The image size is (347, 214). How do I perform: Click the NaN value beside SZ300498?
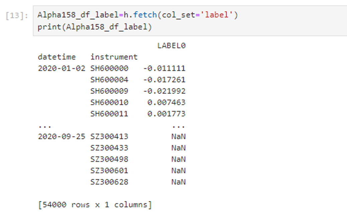coord(179,159)
